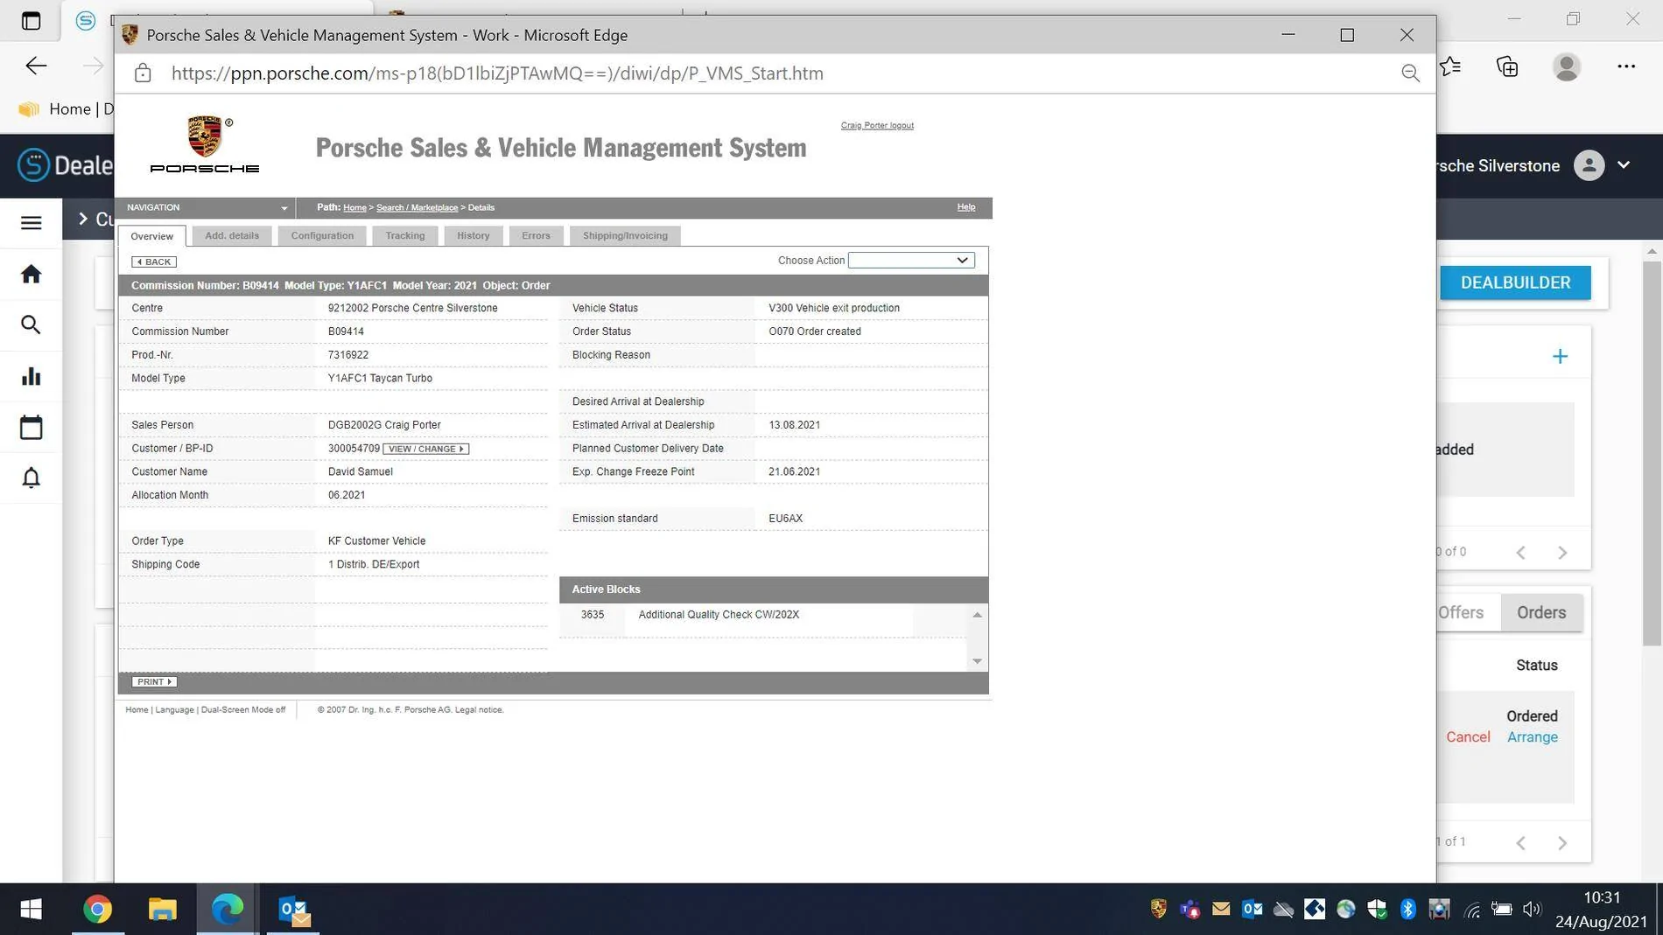Click the zoom magnifier icon in the address bar
Screen dimensions: 1663x935
1410,73
